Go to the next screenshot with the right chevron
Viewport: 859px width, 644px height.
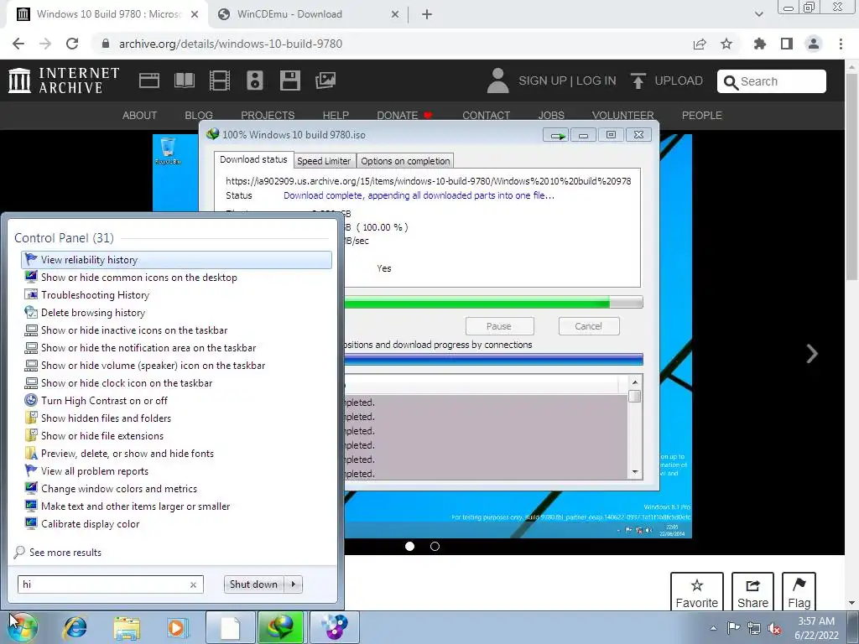pos(812,354)
